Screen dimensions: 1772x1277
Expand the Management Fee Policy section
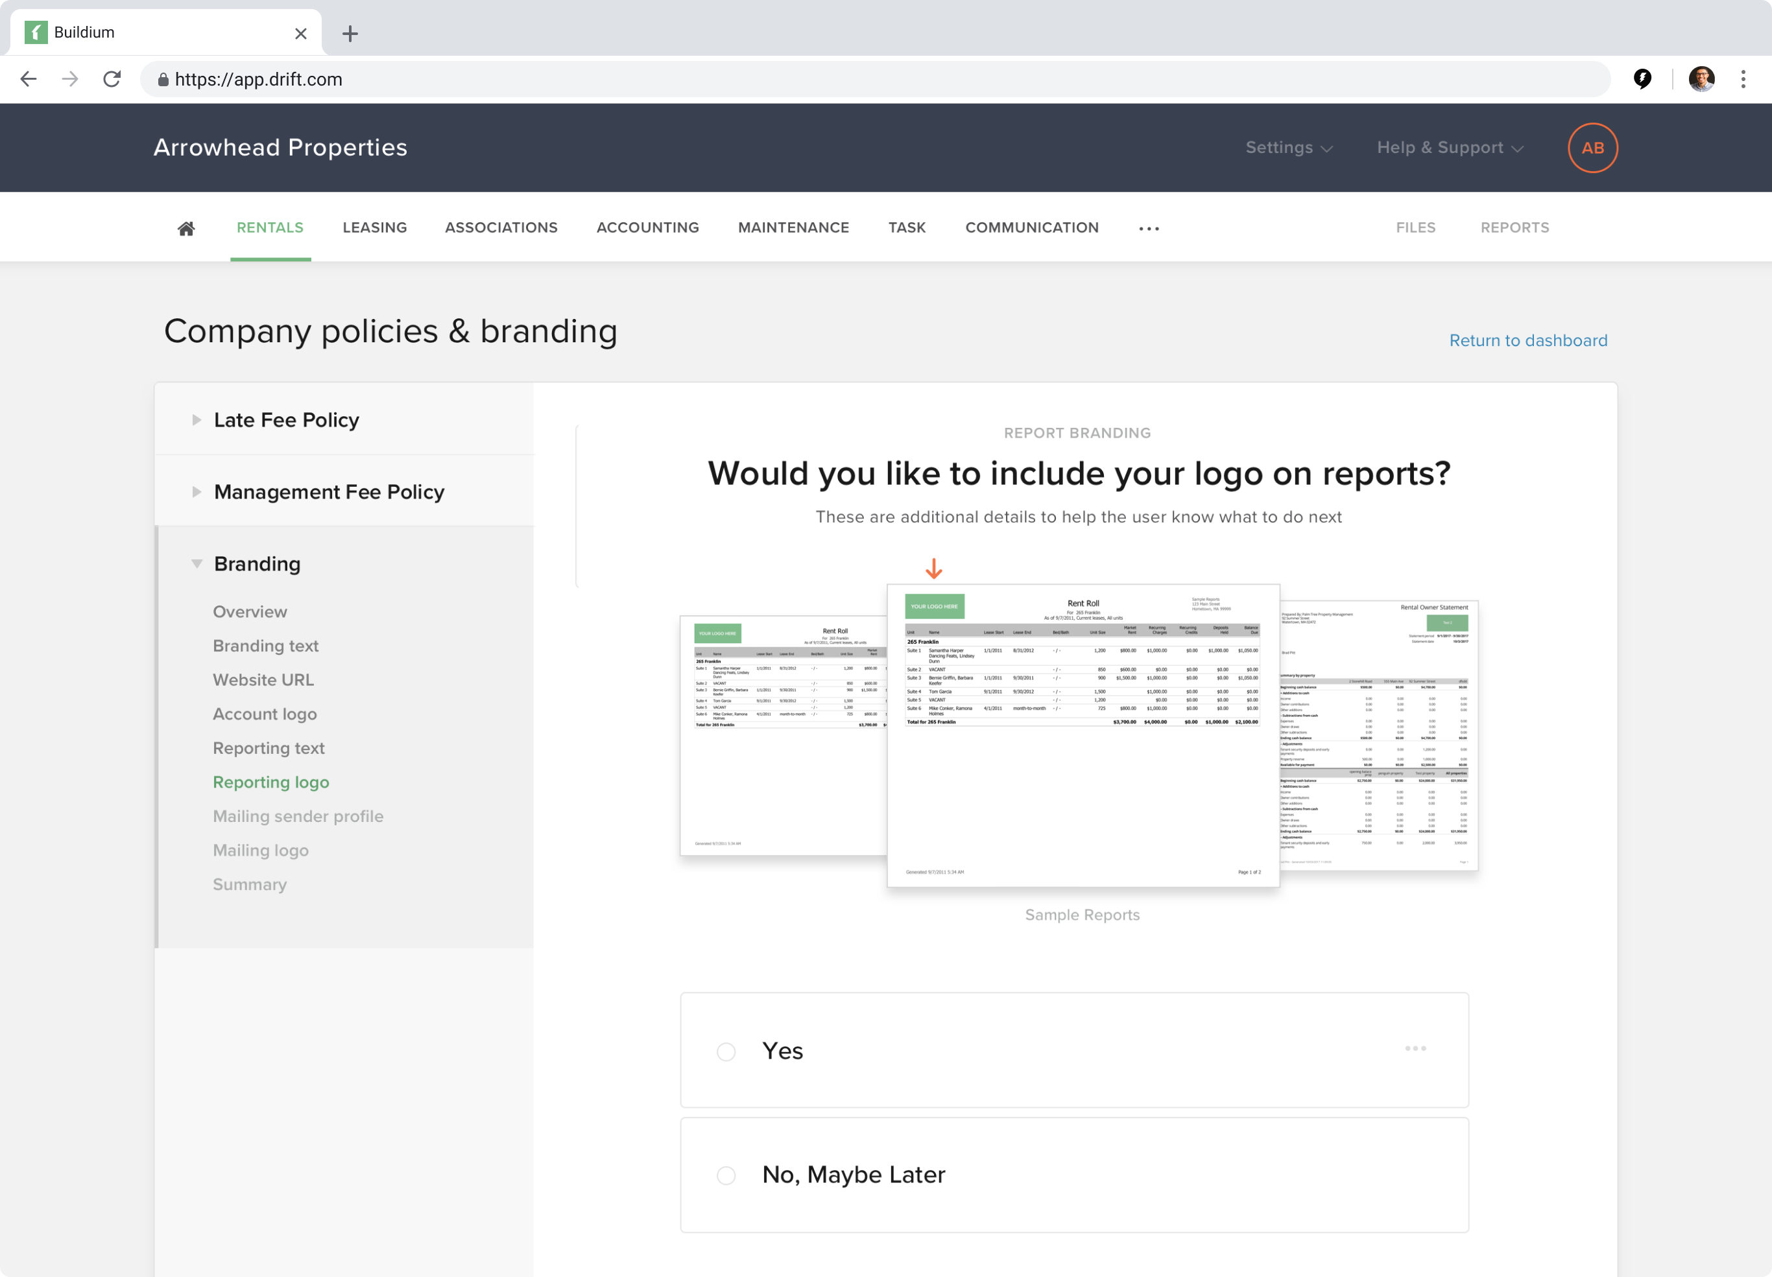(328, 492)
